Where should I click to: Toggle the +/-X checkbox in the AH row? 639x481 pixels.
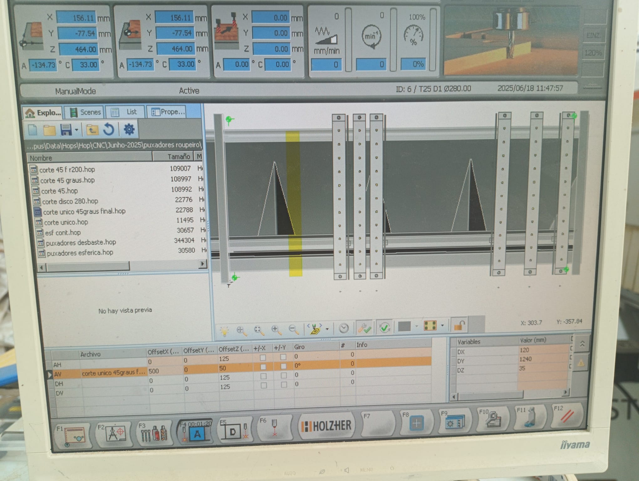click(262, 357)
